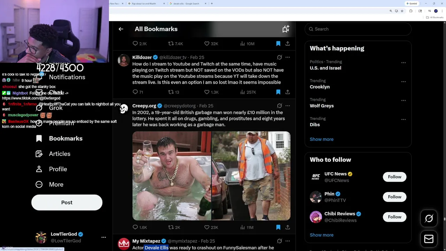This screenshot has width=446, height=251.
Task: Open the Crooklyn trending topic
Action: pos(320,87)
